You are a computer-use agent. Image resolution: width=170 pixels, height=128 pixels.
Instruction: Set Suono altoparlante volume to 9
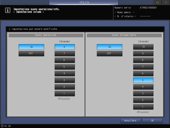[143, 53]
